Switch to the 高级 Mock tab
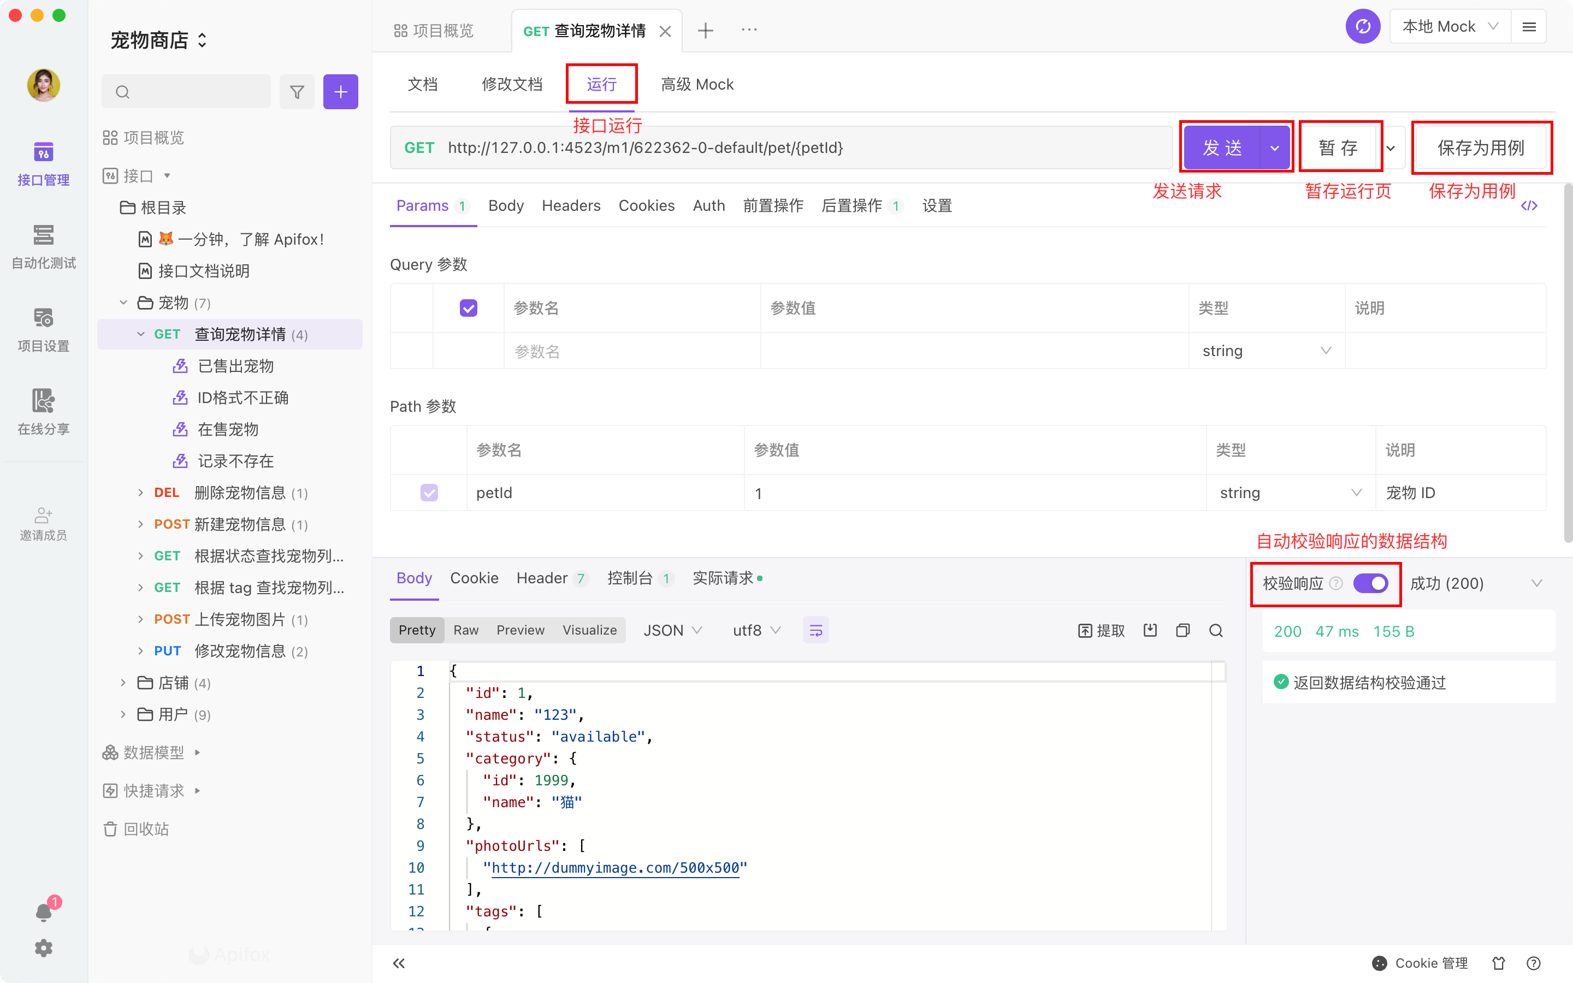Screen dimensions: 1573x983 pos(697,84)
